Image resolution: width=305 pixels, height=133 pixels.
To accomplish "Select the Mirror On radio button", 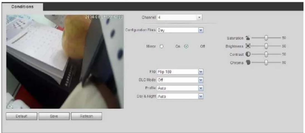I will click(x=161, y=47).
